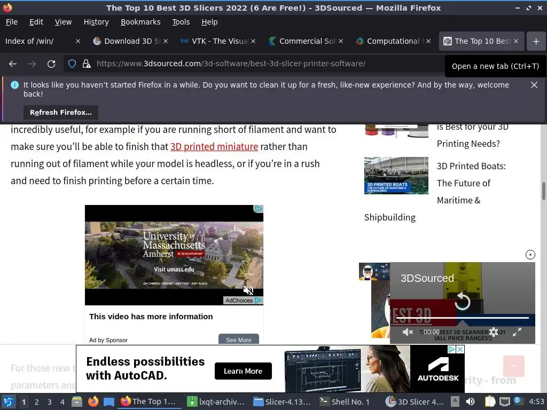
Task: Unmute the UMass ad video
Action: tap(248, 290)
